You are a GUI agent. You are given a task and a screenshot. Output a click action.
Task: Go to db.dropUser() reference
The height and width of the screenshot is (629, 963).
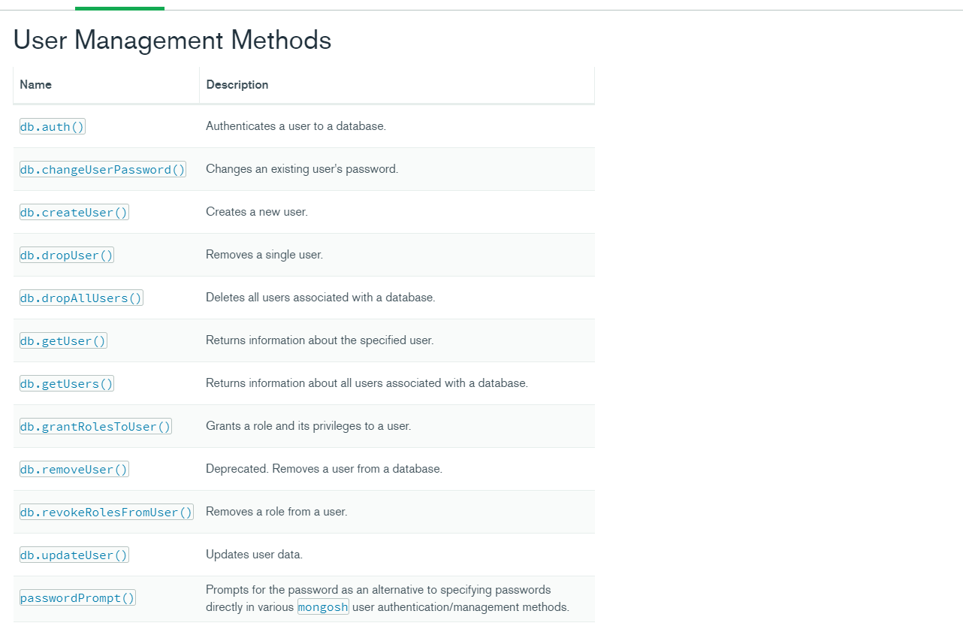coord(67,256)
